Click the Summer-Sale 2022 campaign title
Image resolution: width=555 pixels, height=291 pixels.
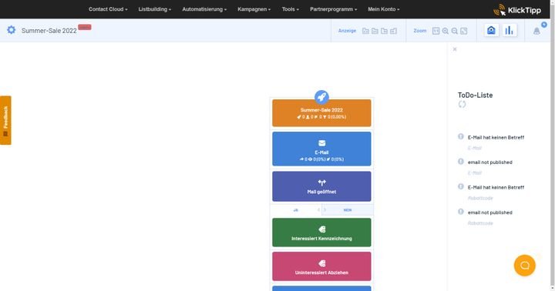(x=49, y=31)
